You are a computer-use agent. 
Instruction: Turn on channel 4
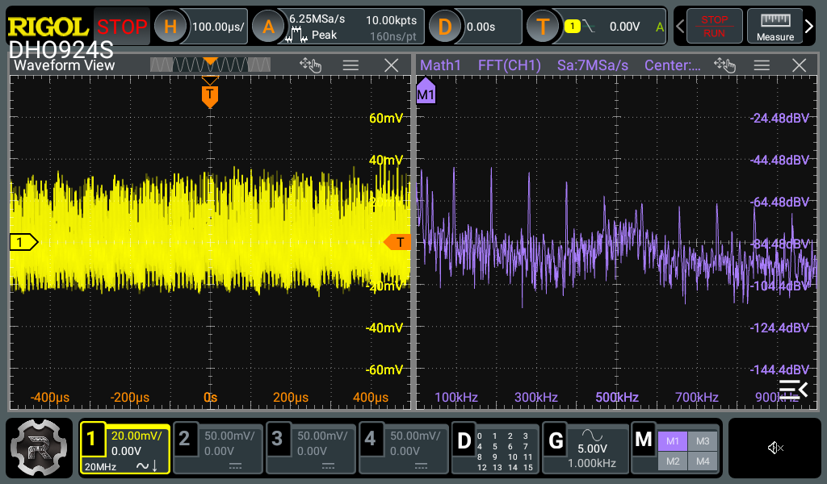[403, 449]
